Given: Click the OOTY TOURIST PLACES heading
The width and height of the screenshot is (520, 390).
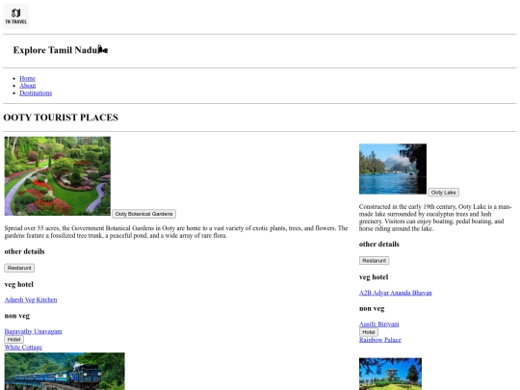Looking at the screenshot, I should [61, 117].
